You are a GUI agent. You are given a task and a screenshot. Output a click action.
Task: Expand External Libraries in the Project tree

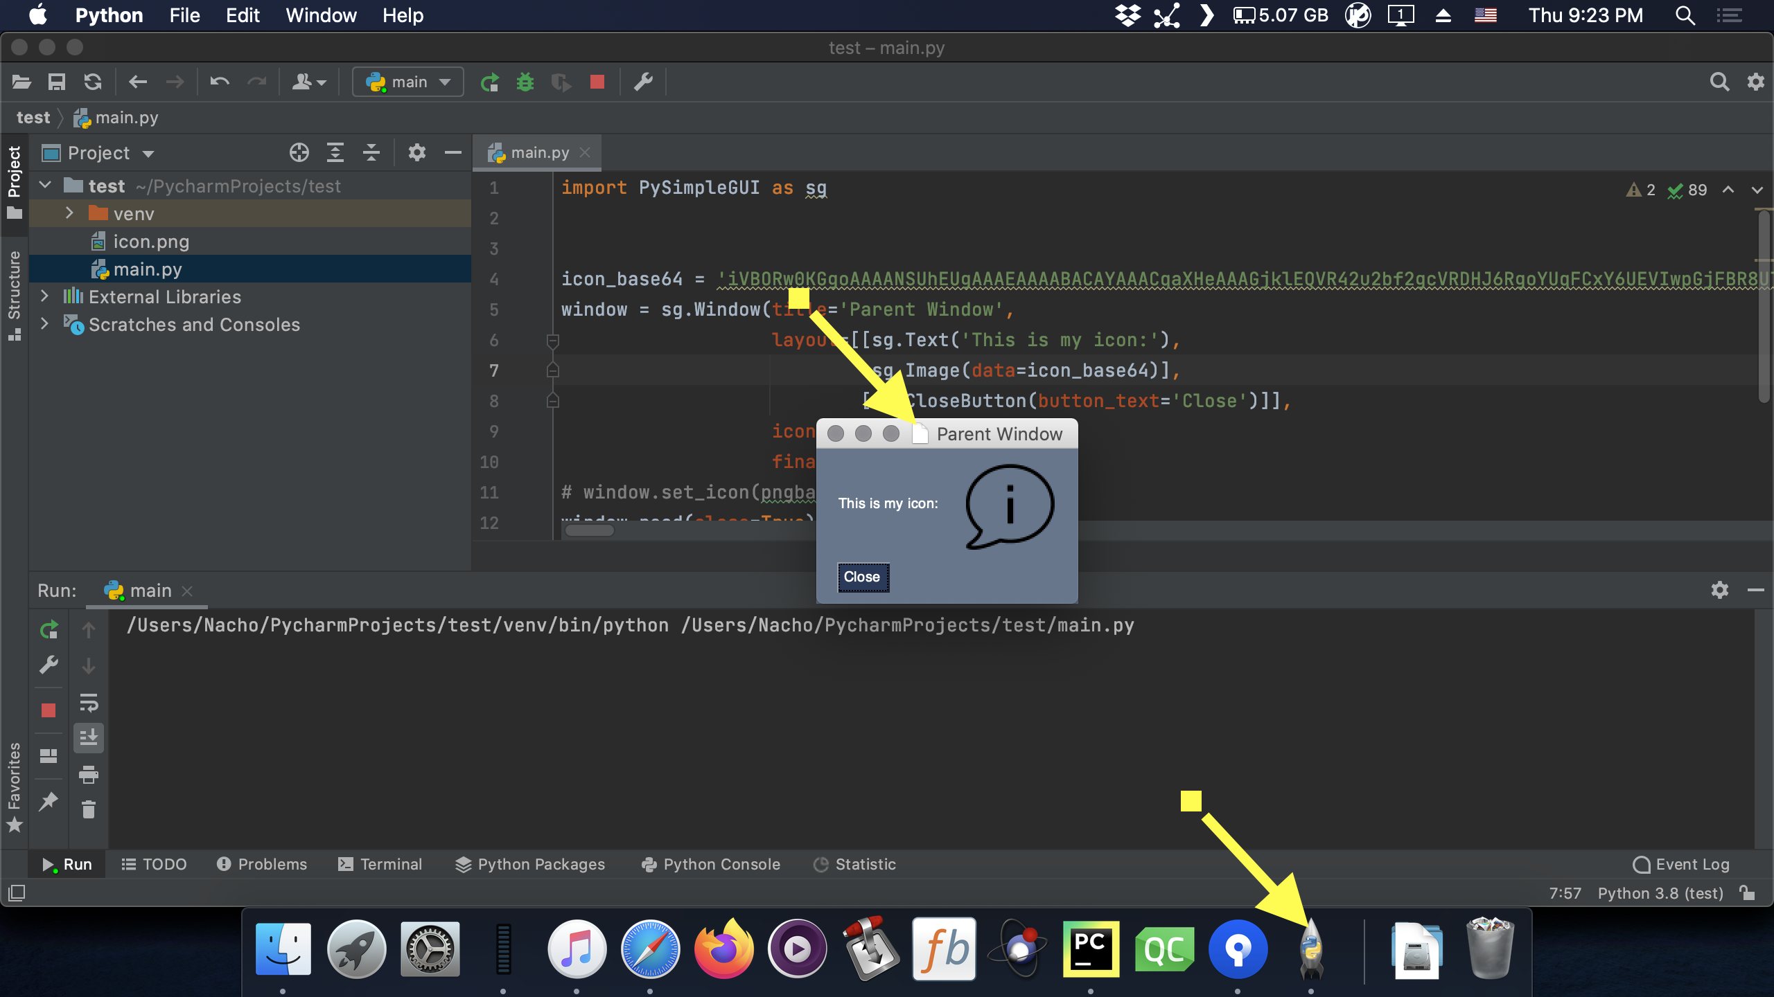click(44, 296)
